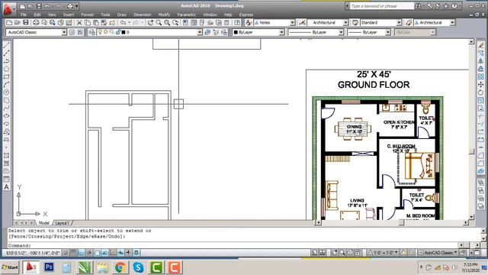
Task: Select the Rotate tool in Modify toolbar
Action: 481,92
